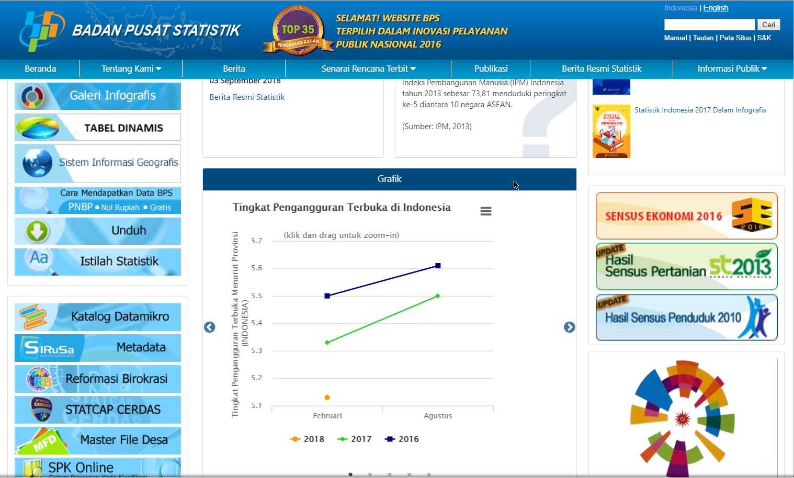
Task: Toggle the 2018 series in chart legend
Action: 307,439
